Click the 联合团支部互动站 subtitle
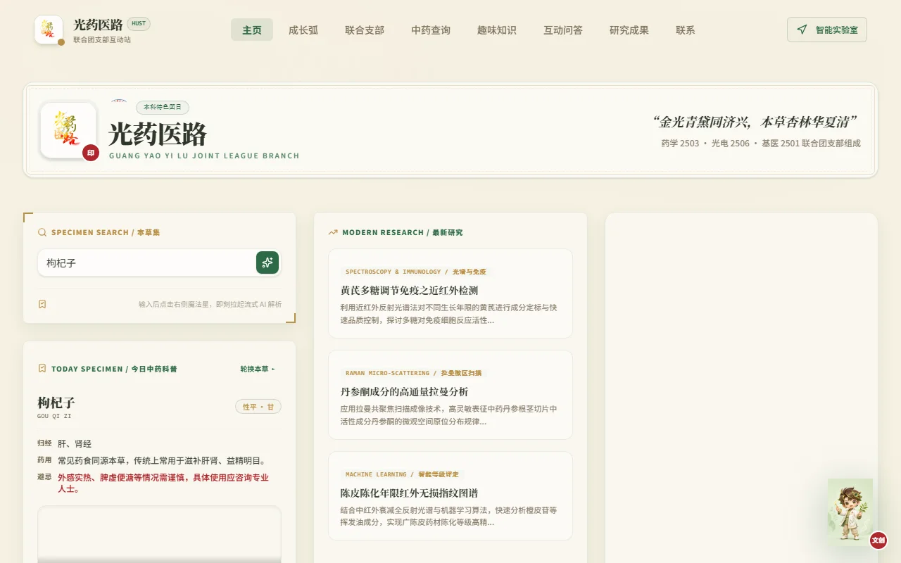901x563 pixels. tap(102, 39)
